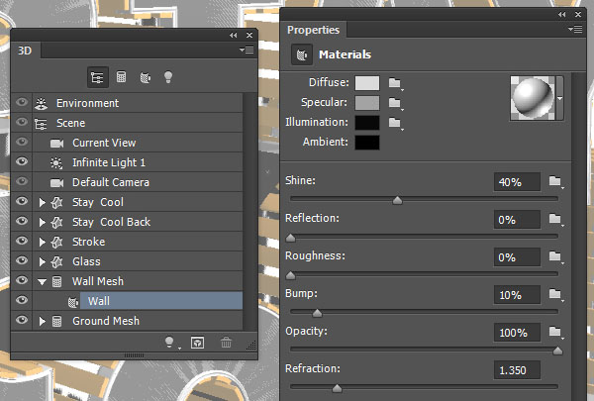Screen dimensions: 594x401
Task: Expand the Stay Cool Back mesh
Action: click(43, 223)
